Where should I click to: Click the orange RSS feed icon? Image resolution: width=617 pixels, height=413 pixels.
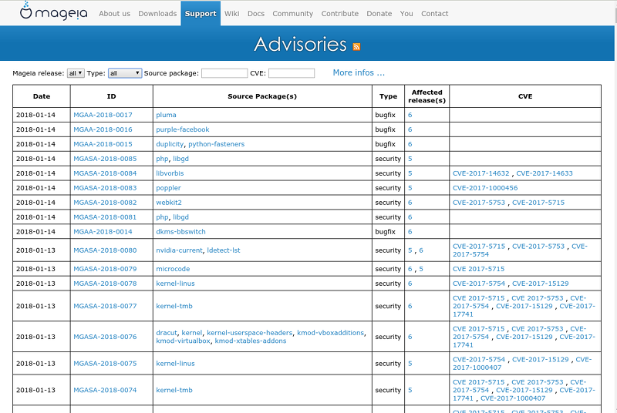click(x=356, y=46)
